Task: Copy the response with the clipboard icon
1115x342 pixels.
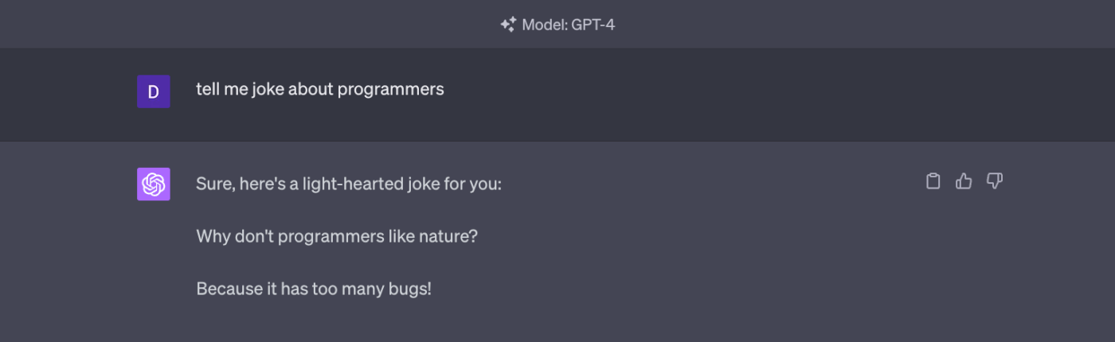Action: click(933, 181)
